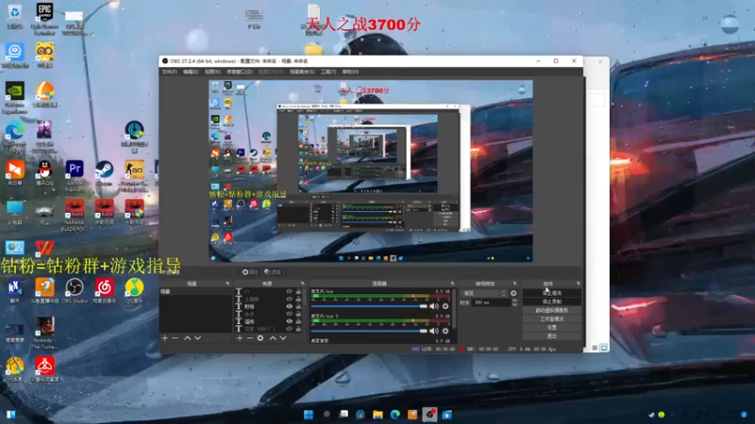Add a new source with the plus icon

[240, 338]
